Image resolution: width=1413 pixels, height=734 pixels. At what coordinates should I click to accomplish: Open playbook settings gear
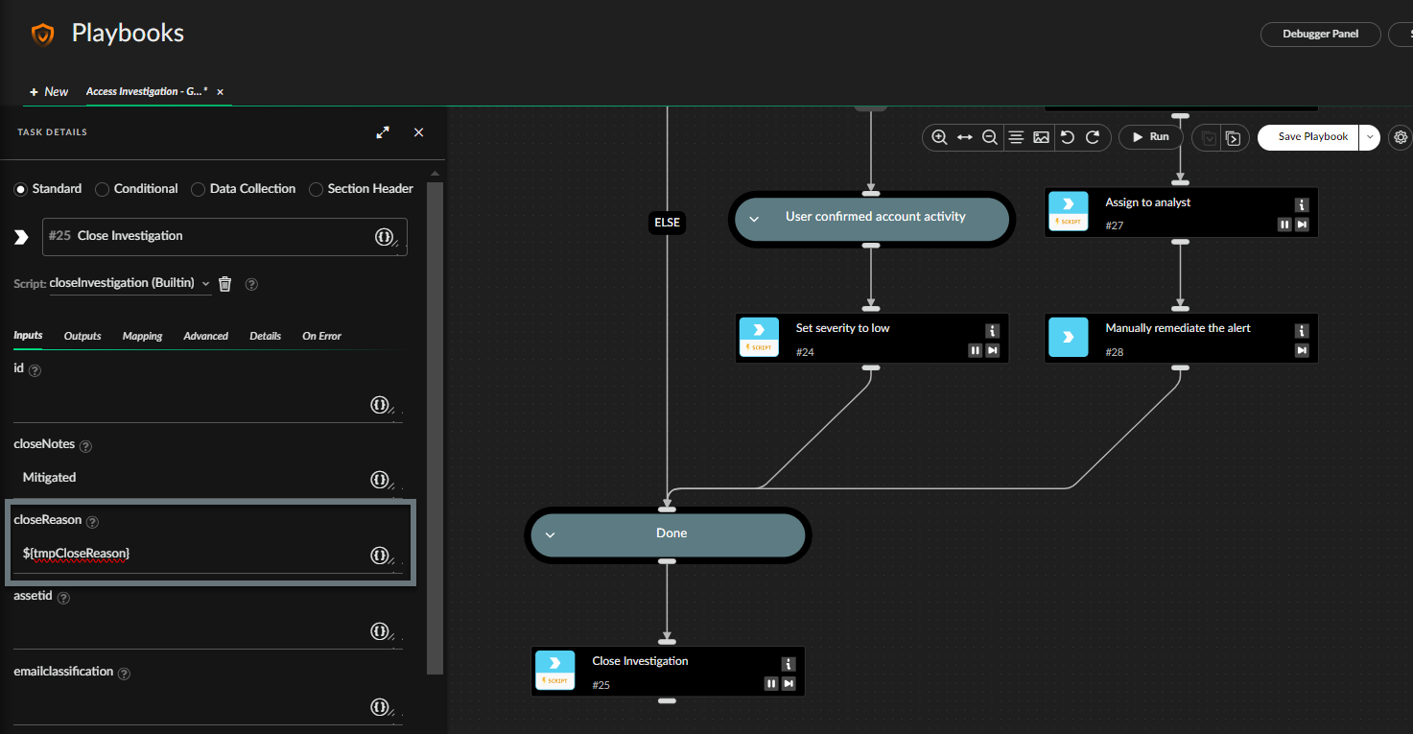1401,137
